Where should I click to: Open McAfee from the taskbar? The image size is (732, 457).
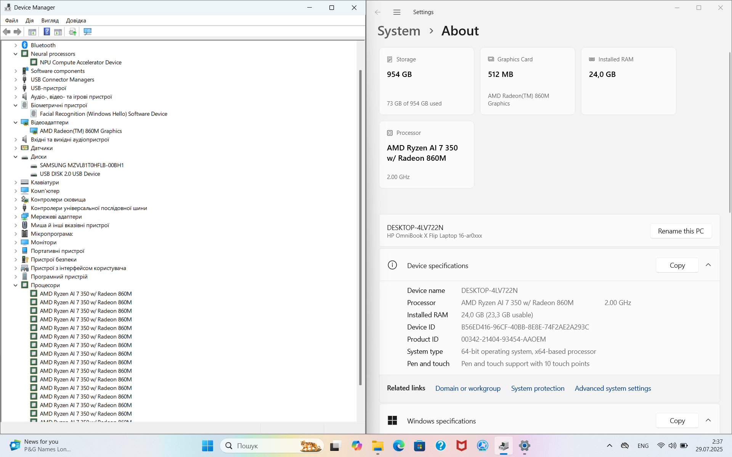tap(462, 446)
